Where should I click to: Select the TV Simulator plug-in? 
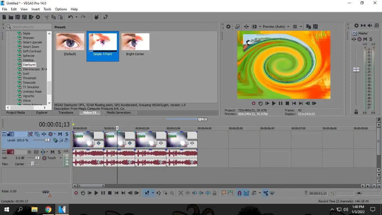pos(31,87)
